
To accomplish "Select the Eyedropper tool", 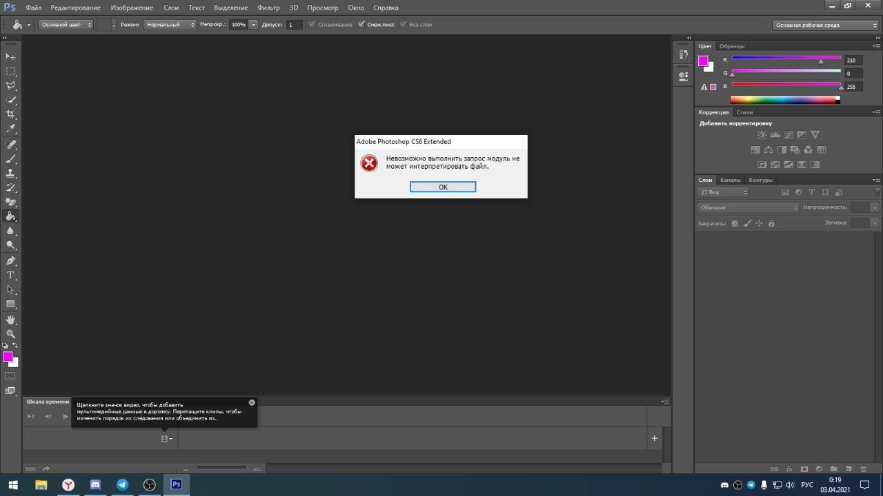I will tap(10, 129).
